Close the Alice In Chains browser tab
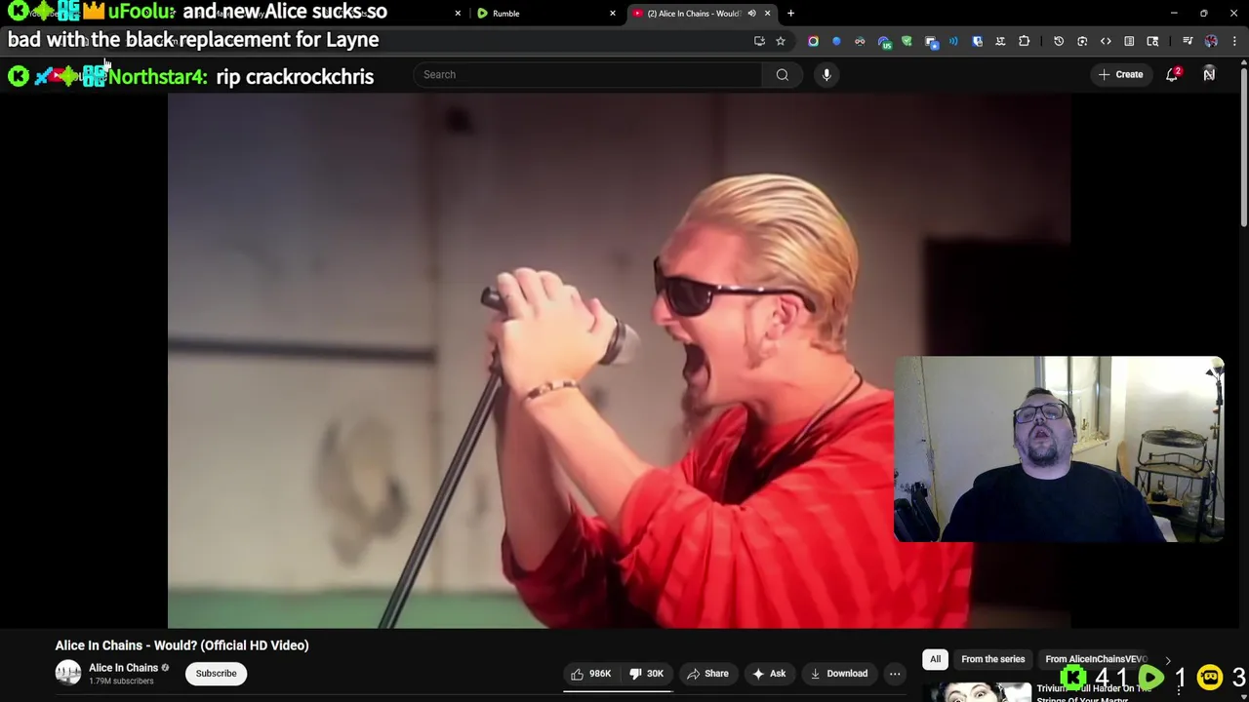 [767, 14]
